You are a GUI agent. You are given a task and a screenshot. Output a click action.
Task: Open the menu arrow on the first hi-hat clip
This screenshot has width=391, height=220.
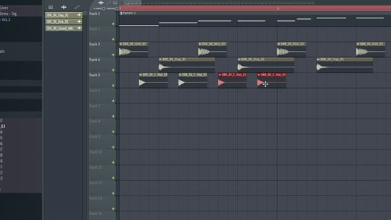(141, 75)
